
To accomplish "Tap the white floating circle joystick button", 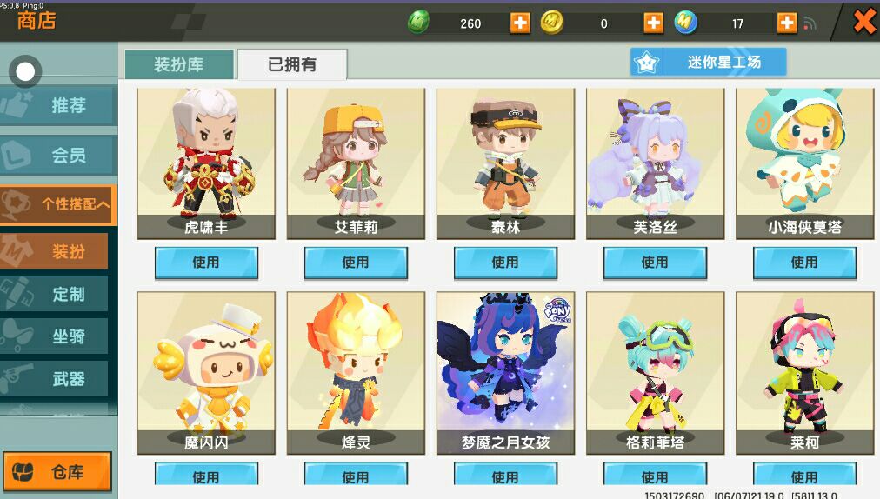I will coord(25,71).
